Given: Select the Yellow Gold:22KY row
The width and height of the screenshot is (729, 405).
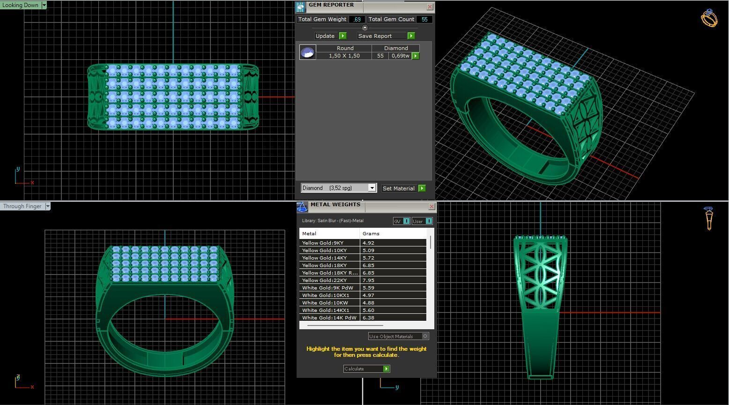Looking at the screenshot, I should pos(363,280).
